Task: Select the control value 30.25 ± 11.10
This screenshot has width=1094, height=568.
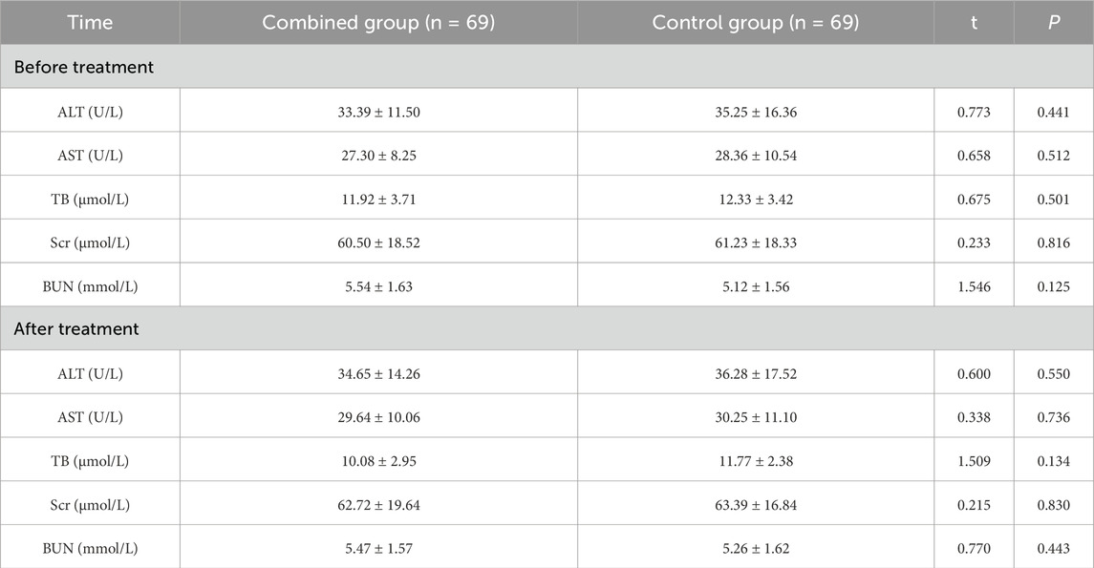Action: pyautogui.click(x=756, y=417)
